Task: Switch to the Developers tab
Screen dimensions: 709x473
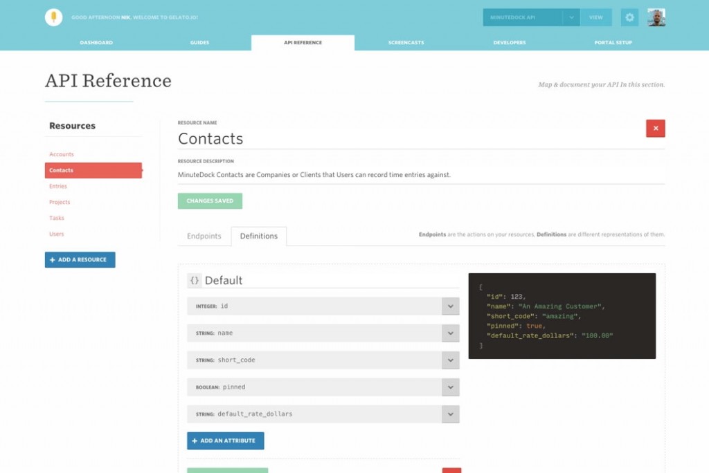Action: 510,42
